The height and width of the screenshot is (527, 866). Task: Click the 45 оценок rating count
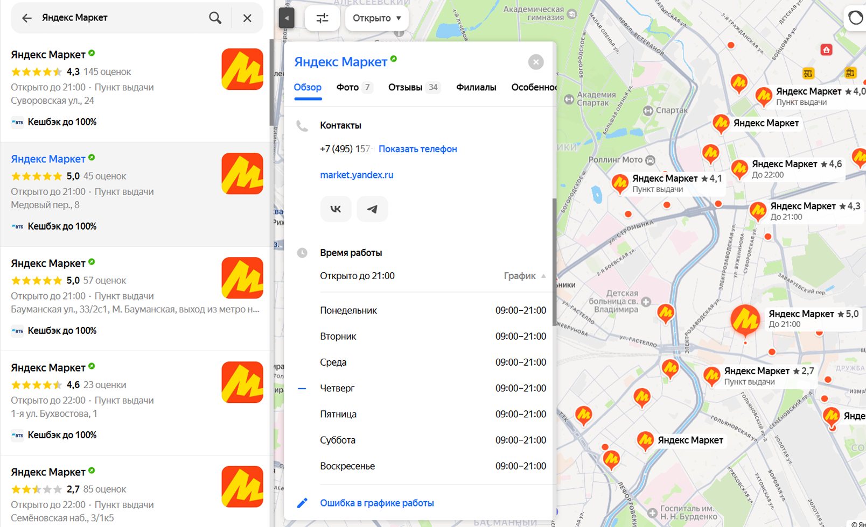click(x=105, y=176)
